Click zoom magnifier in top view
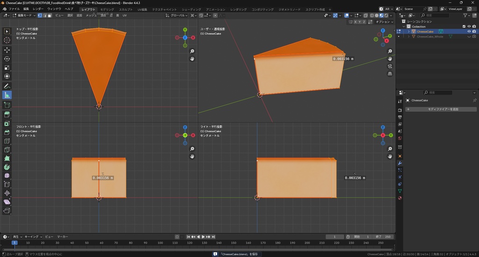The height and width of the screenshot is (257, 479). tap(192, 51)
